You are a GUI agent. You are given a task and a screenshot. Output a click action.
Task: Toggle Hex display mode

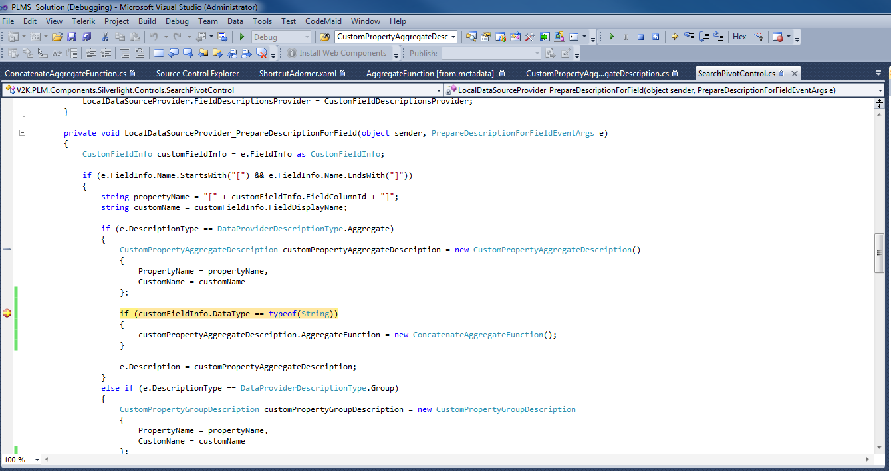pyautogui.click(x=739, y=37)
